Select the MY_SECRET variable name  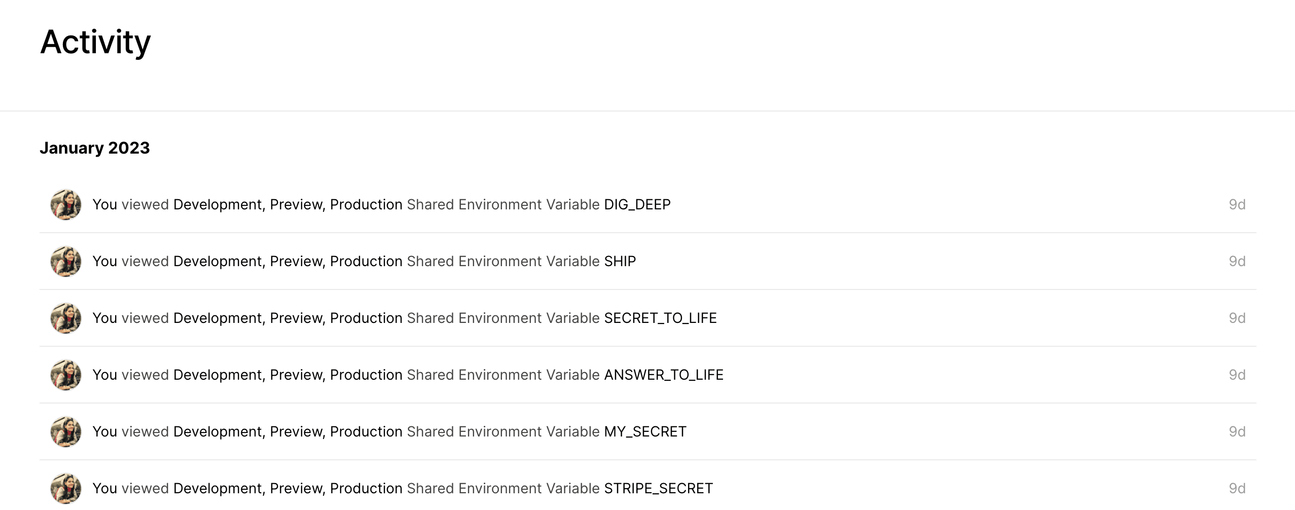point(645,432)
